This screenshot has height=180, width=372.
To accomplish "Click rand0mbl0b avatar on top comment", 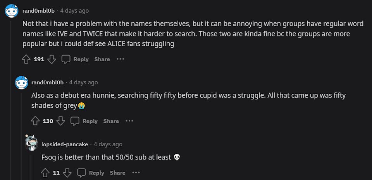I will tap(12, 11).
